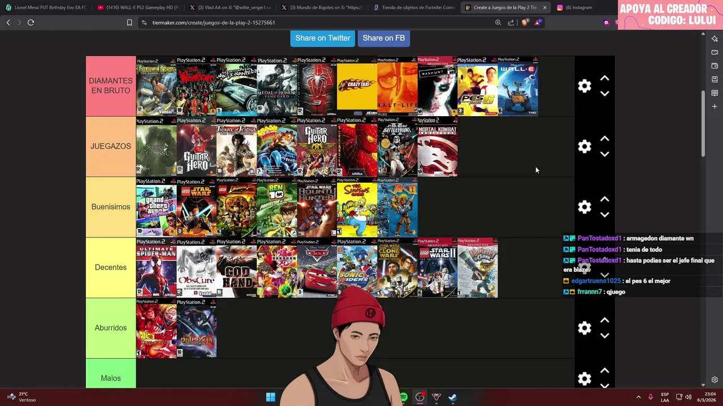723x406 pixels.
Task: Select Mortal Kombat Armageddon cover
Action: coord(437,147)
